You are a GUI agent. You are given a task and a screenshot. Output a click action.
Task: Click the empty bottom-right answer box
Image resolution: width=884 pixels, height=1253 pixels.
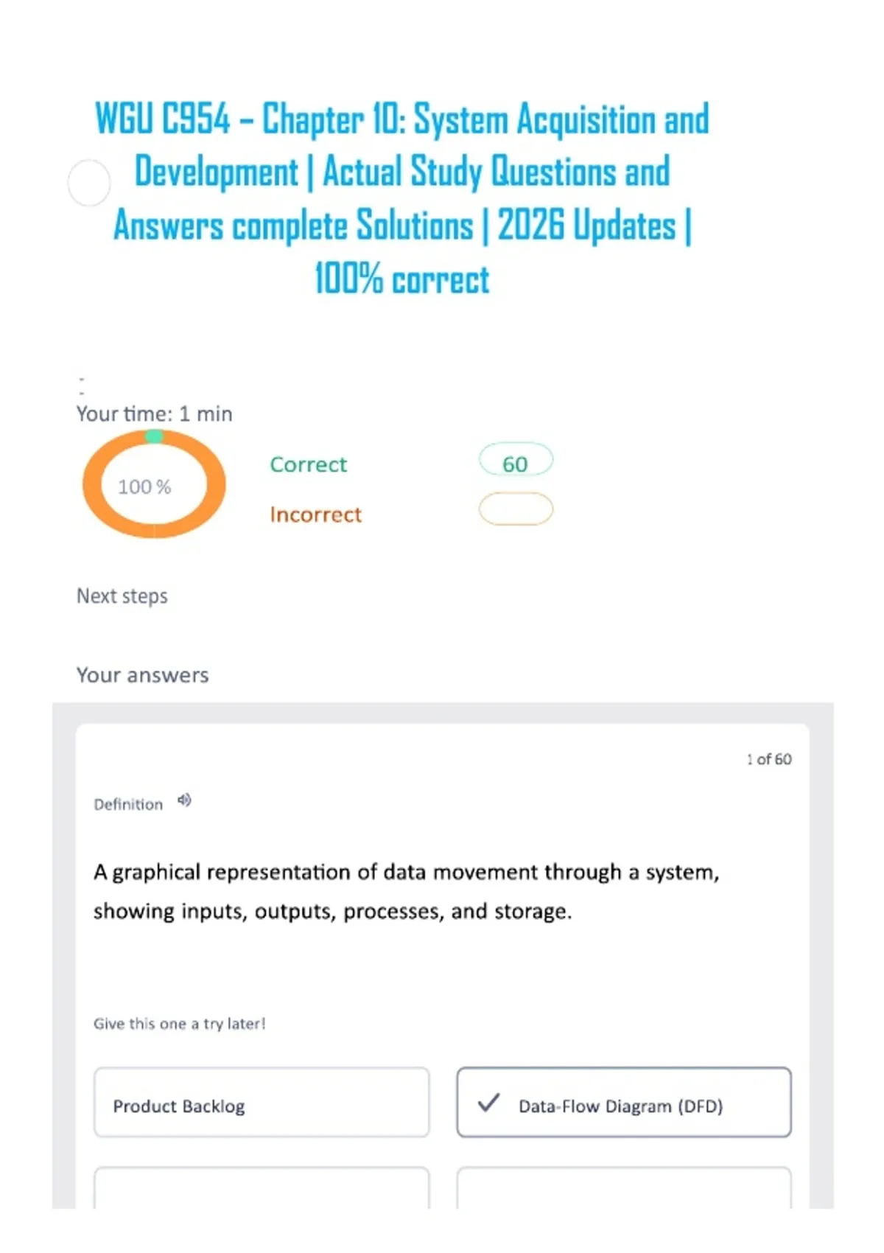(624, 1187)
